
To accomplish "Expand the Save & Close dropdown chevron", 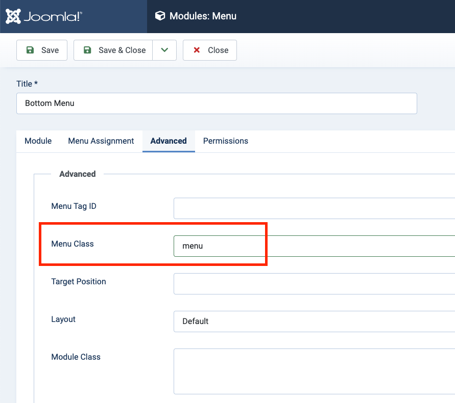I will pos(164,50).
